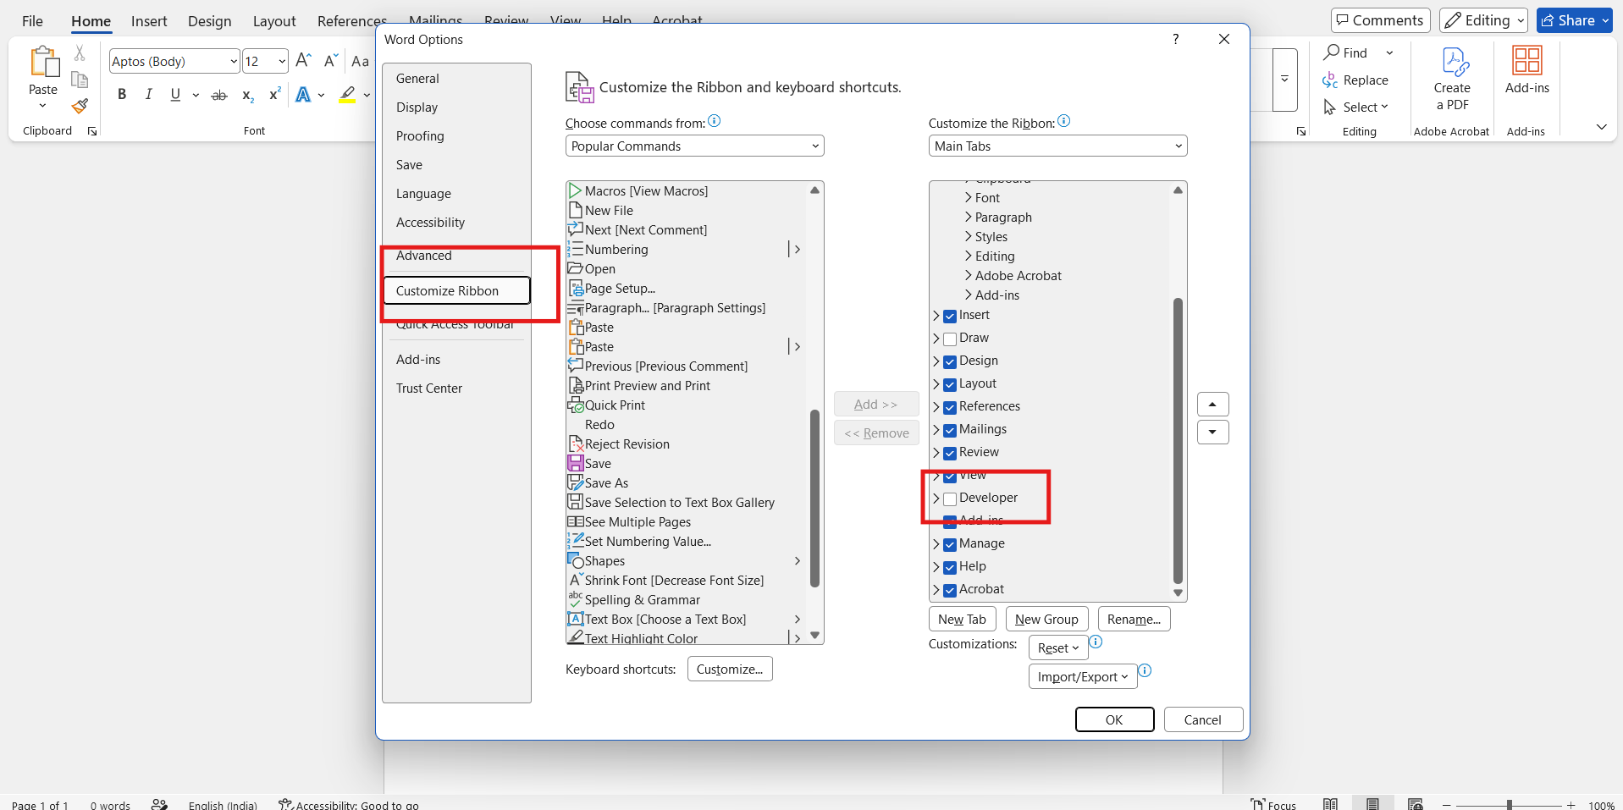Click the Format Painter icon
The height and width of the screenshot is (810, 1623).
(x=80, y=106)
